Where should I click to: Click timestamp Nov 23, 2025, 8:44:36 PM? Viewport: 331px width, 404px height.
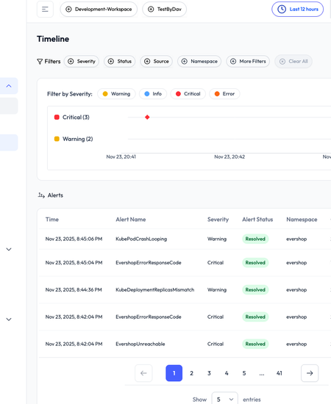click(x=74, y=290)
